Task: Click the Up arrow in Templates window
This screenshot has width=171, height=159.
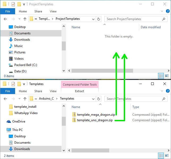Action: (x=25, y=99)
